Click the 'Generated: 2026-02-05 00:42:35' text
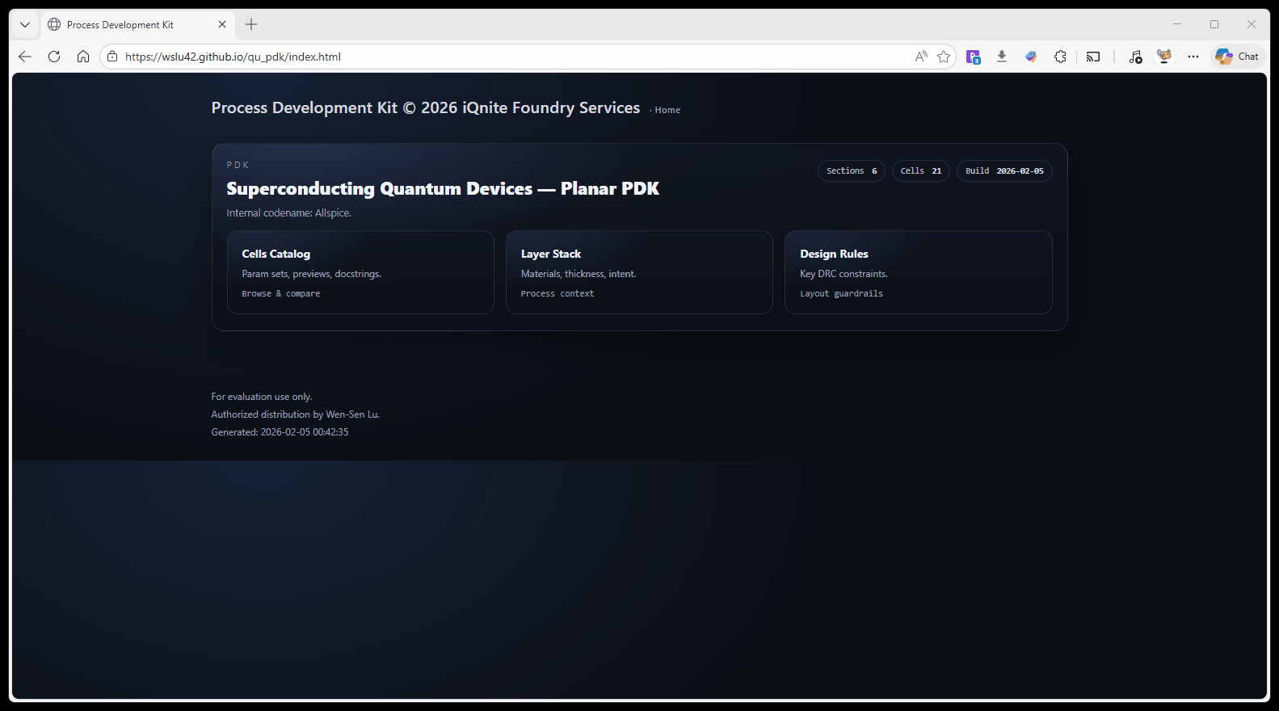1279x711 pixels. click(280, 432)
